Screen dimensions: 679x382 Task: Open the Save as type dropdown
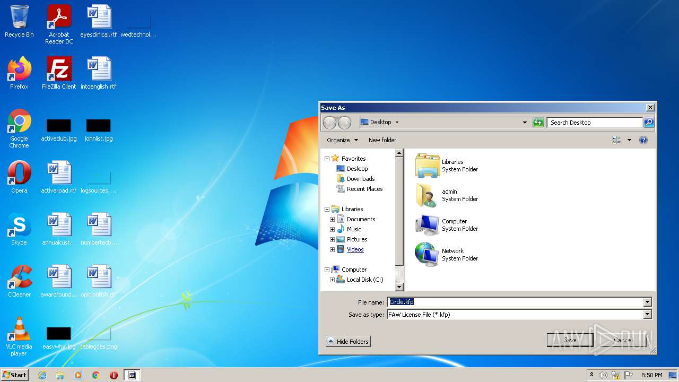[x=647, y=314]
